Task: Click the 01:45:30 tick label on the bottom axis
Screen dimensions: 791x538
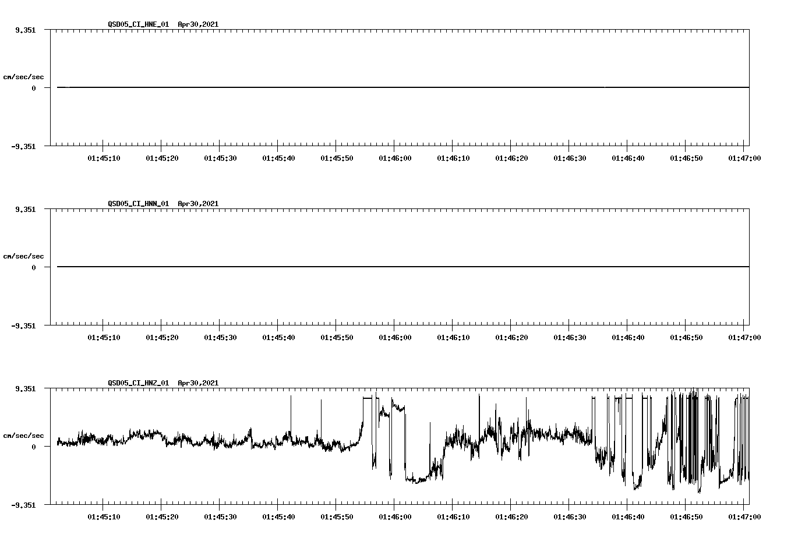Action: coord(221,515)
